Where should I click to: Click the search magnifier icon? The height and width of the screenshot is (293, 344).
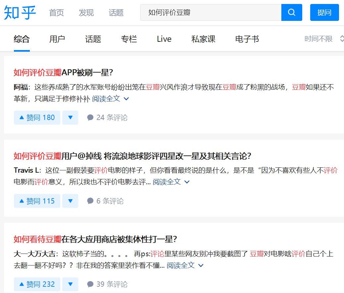tap(291, 12)
